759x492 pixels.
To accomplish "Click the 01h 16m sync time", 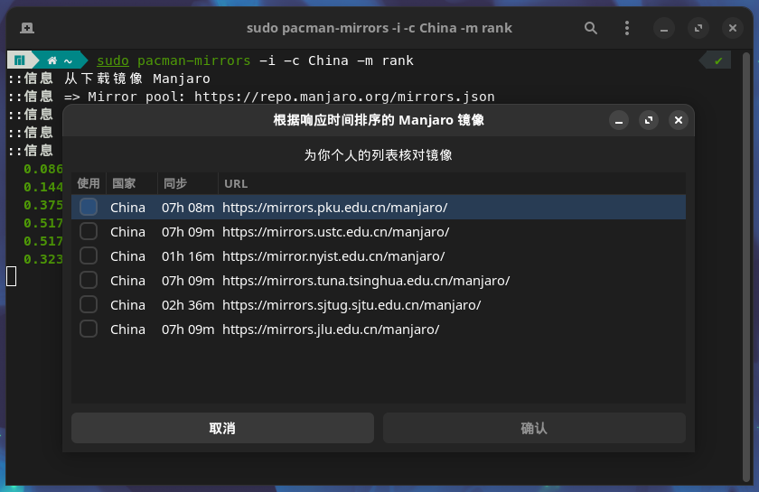I will (188, 256).
